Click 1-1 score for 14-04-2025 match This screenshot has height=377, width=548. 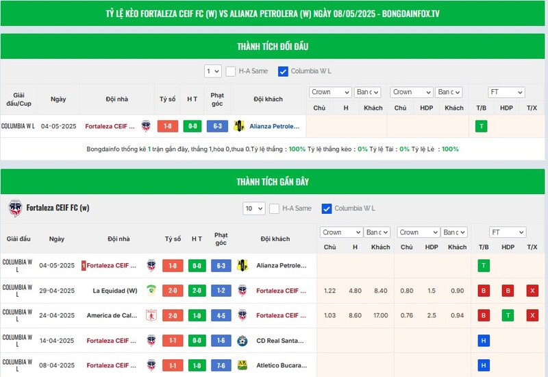(x=173, y=341)
